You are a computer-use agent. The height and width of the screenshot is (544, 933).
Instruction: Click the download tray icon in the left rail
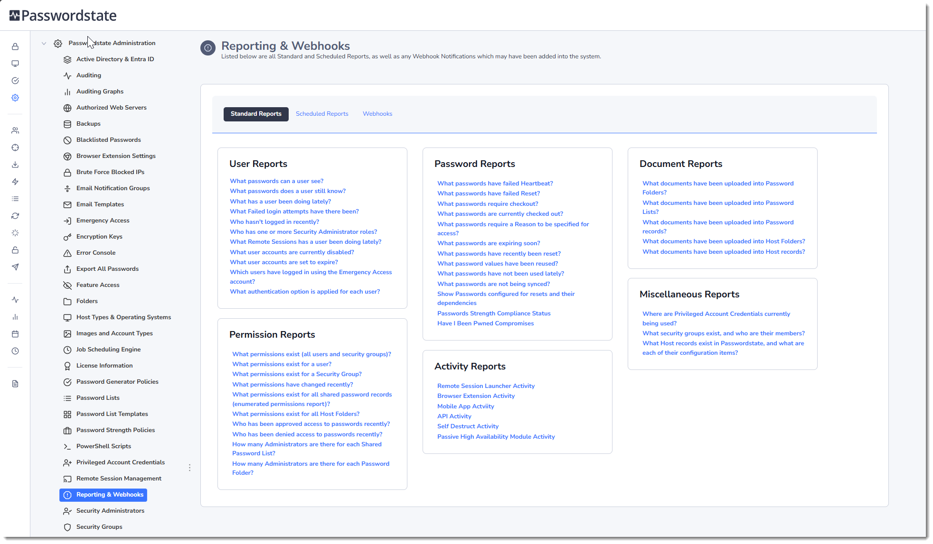pyautogui.click(x=15, y=165)
